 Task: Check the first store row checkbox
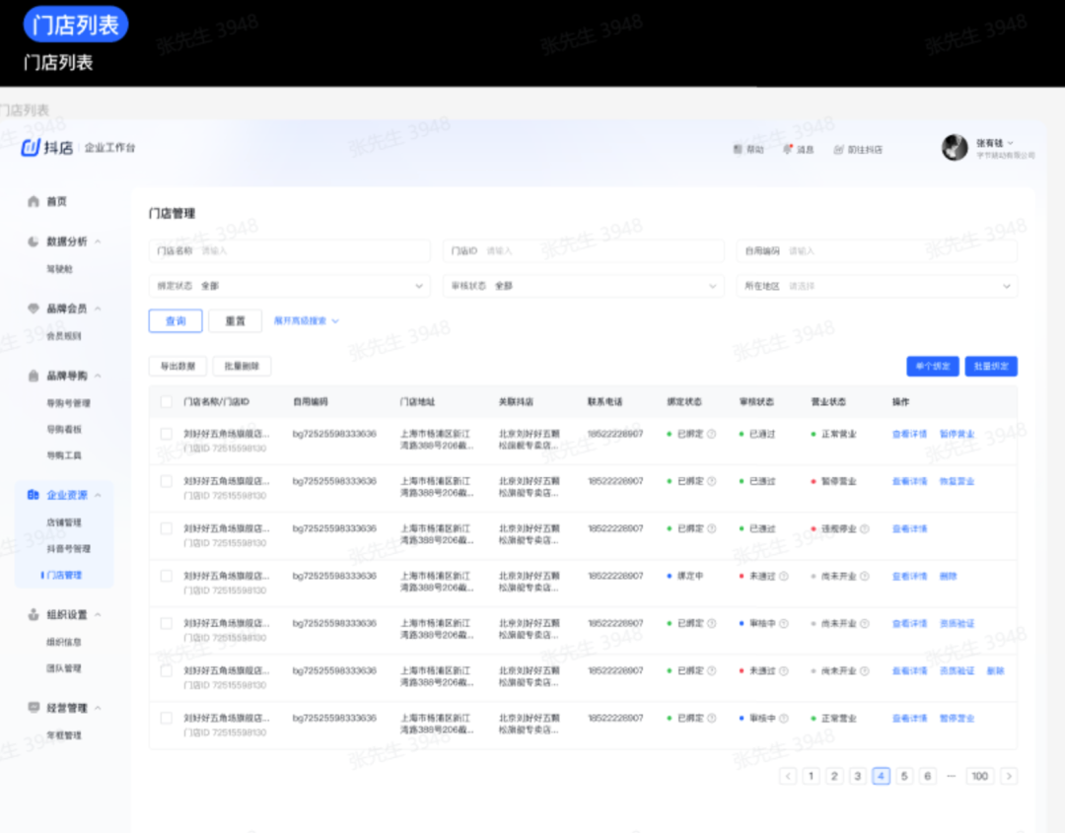166,434
